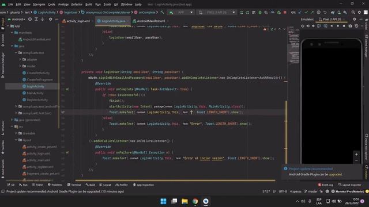Image resolution: width=369 pixels, height=207 pixels.
Task: Hide the Project panel with minus icon
Action: (x=57, y=19)
